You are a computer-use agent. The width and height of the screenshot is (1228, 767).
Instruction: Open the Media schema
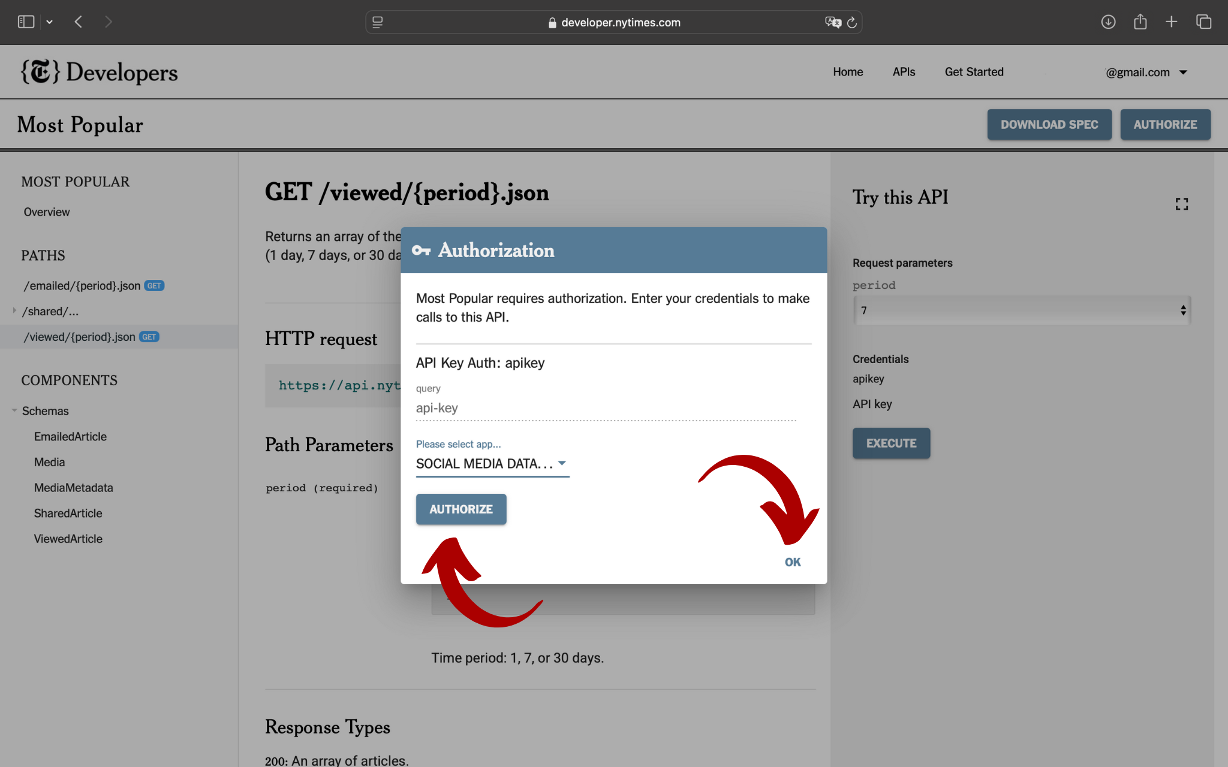tap(49, 462)
